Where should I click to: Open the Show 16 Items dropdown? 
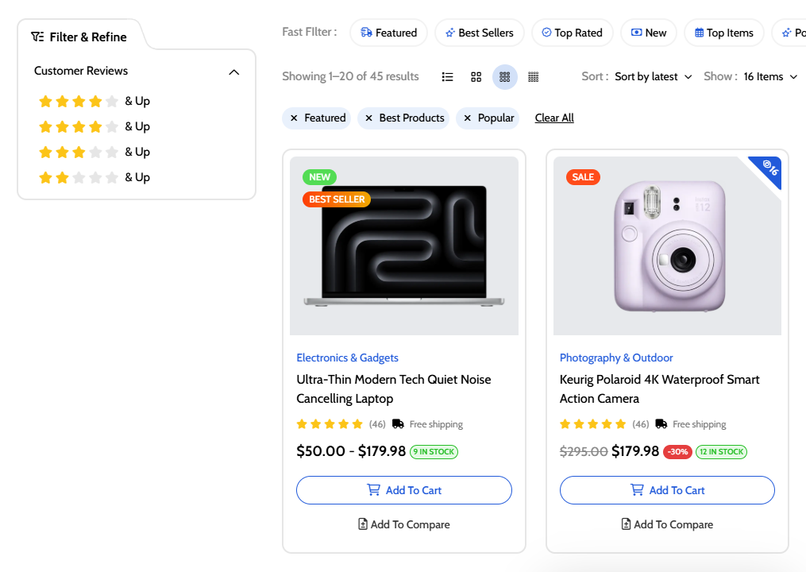pyautogui.click(x=770, y=77)
